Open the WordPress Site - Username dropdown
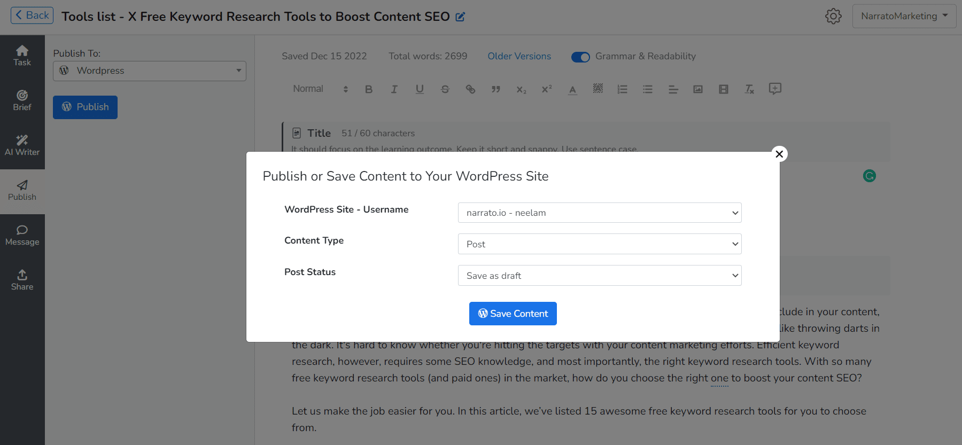This screenshot has height=445, width=962. coord(600,213)
